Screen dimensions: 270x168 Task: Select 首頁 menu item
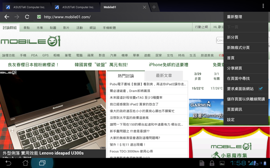246,58
